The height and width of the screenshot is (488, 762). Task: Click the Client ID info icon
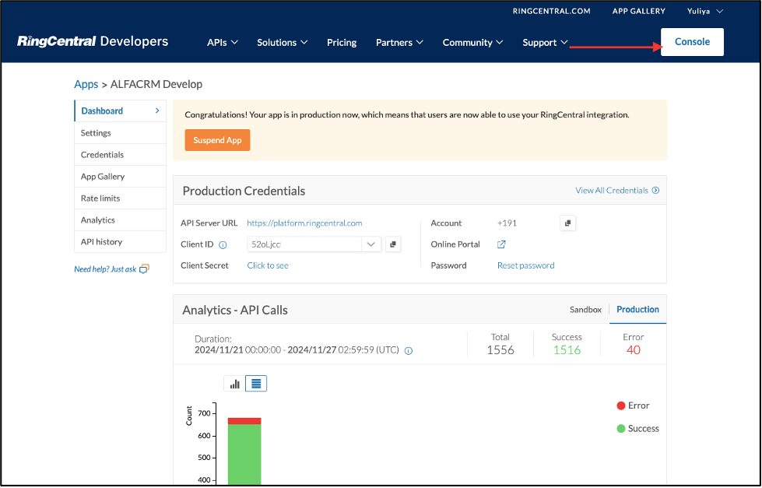pos(223,245)
